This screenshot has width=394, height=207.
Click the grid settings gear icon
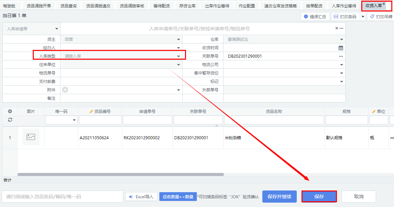pos(10,111)
